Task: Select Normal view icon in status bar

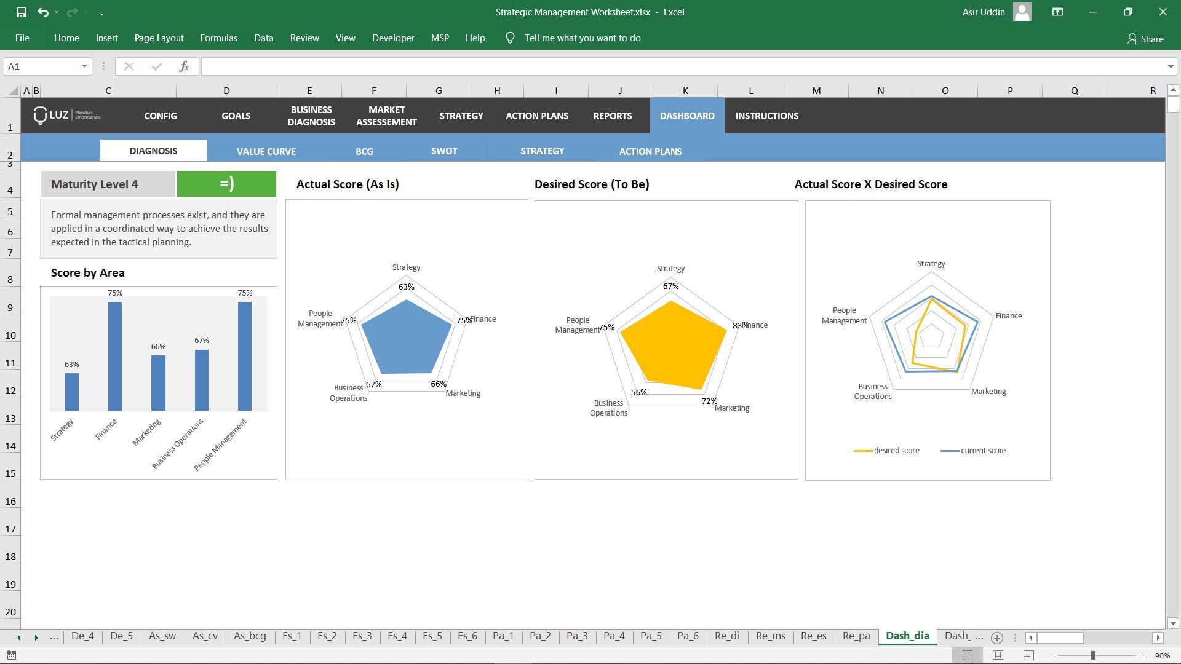Action: 968,655
